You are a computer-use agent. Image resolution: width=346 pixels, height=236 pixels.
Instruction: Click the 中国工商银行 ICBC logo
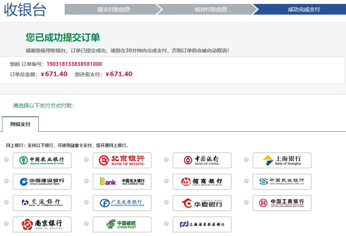(x=282, y=203)
